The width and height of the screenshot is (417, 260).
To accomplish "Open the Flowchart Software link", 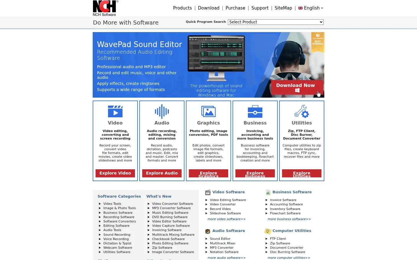I will click(285, 213).
